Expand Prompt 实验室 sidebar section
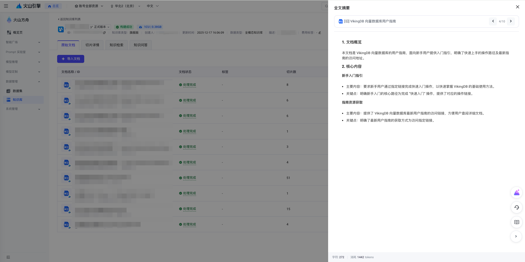This screenshot has height=262, width=525. tap(23, 52)
